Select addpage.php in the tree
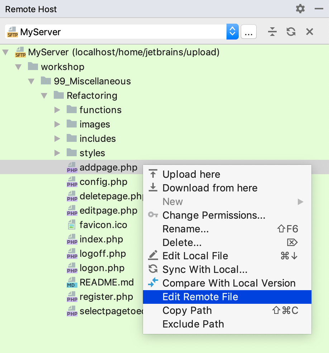This screenshot has width=329, height=353. (x=109, y=167)
